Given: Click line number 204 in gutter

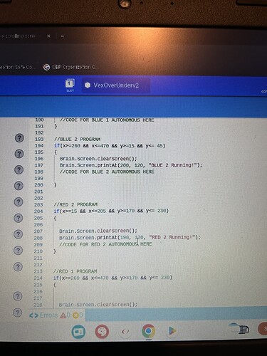Looking at the screenshot, I should pyautogui.click(x=38, y=211).
